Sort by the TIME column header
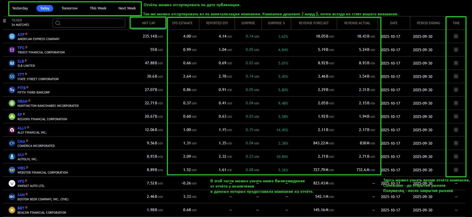The height and width of the screenshot is (217, 472). pyautogui.click(x=456, y=23)
